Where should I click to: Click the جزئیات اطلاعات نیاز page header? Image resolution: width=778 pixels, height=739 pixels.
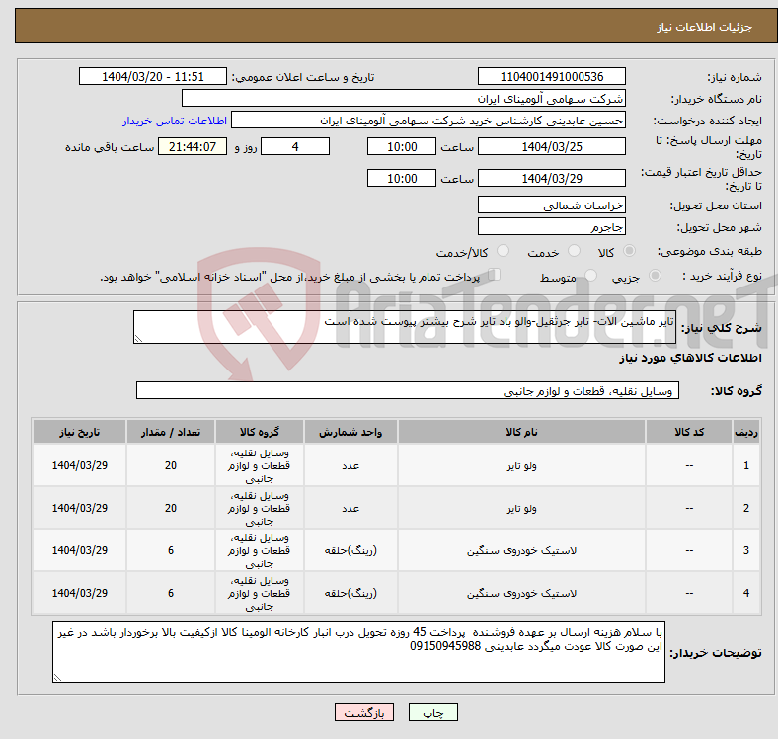point(704,27)
